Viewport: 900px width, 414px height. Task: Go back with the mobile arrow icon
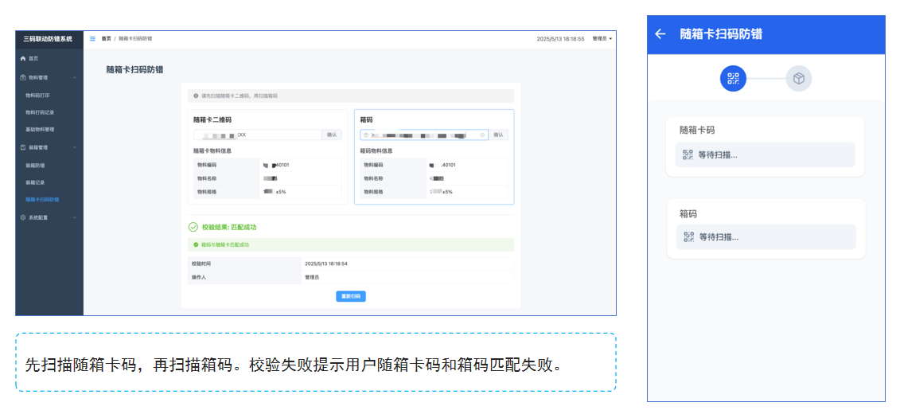pos(660,34)
